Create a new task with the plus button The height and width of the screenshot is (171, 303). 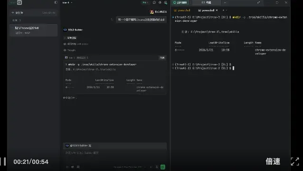tap(33, 13)
